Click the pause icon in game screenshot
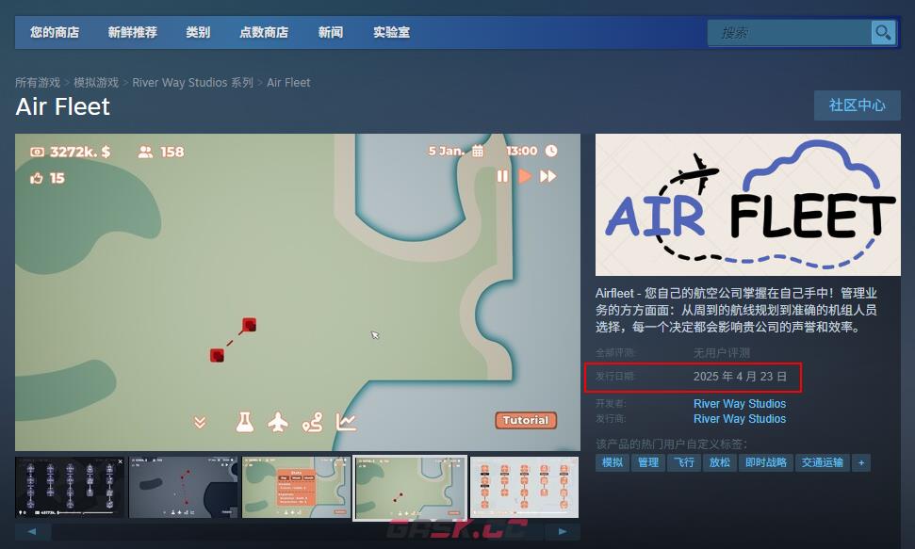This screenshot has height=549, width=915. pos(502,176)
